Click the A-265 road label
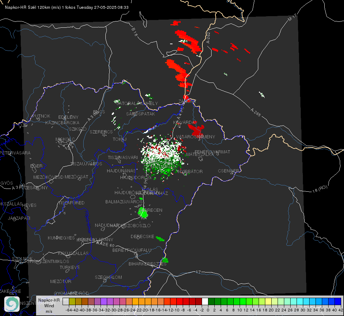This screenshot has height=316, width=344. [x=255, y=112]
